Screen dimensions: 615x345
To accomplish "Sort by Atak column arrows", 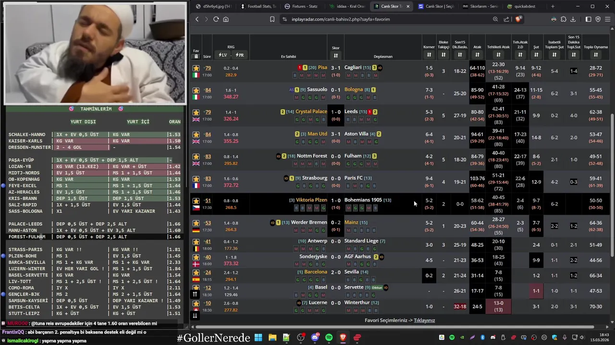I will coord(478,55).
